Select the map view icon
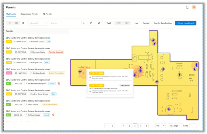The width and height of the screenshot is (207, 134). click(x=23, y=23)
